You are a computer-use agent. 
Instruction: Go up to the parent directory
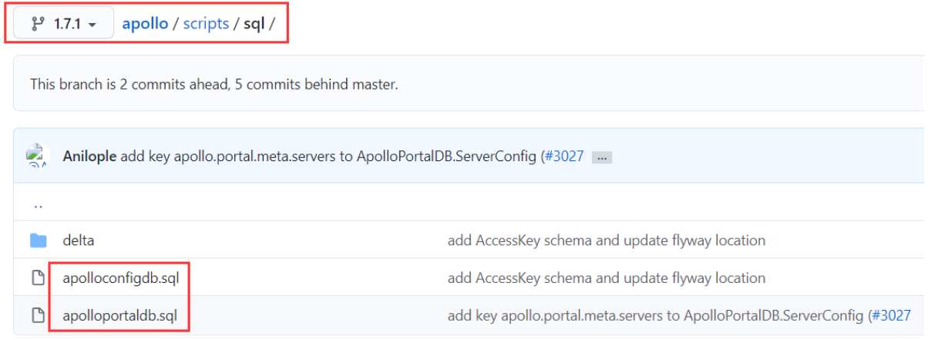pyautogui.click(x=37, y=205)
